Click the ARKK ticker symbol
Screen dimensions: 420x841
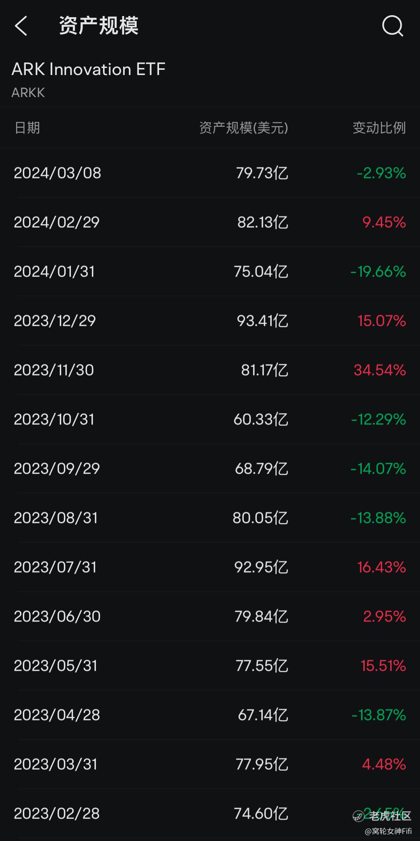click(28, 93)
